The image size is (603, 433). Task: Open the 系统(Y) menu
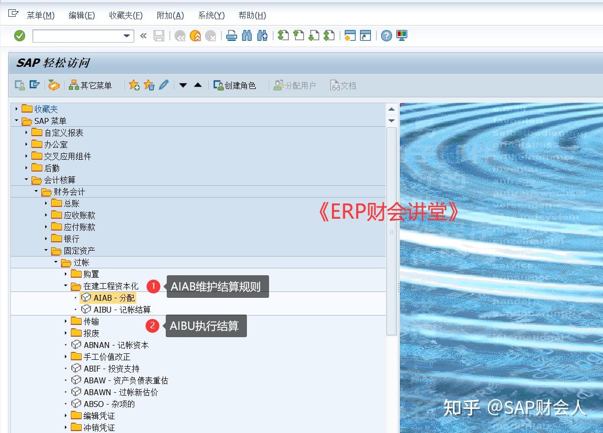coord(211,15)
